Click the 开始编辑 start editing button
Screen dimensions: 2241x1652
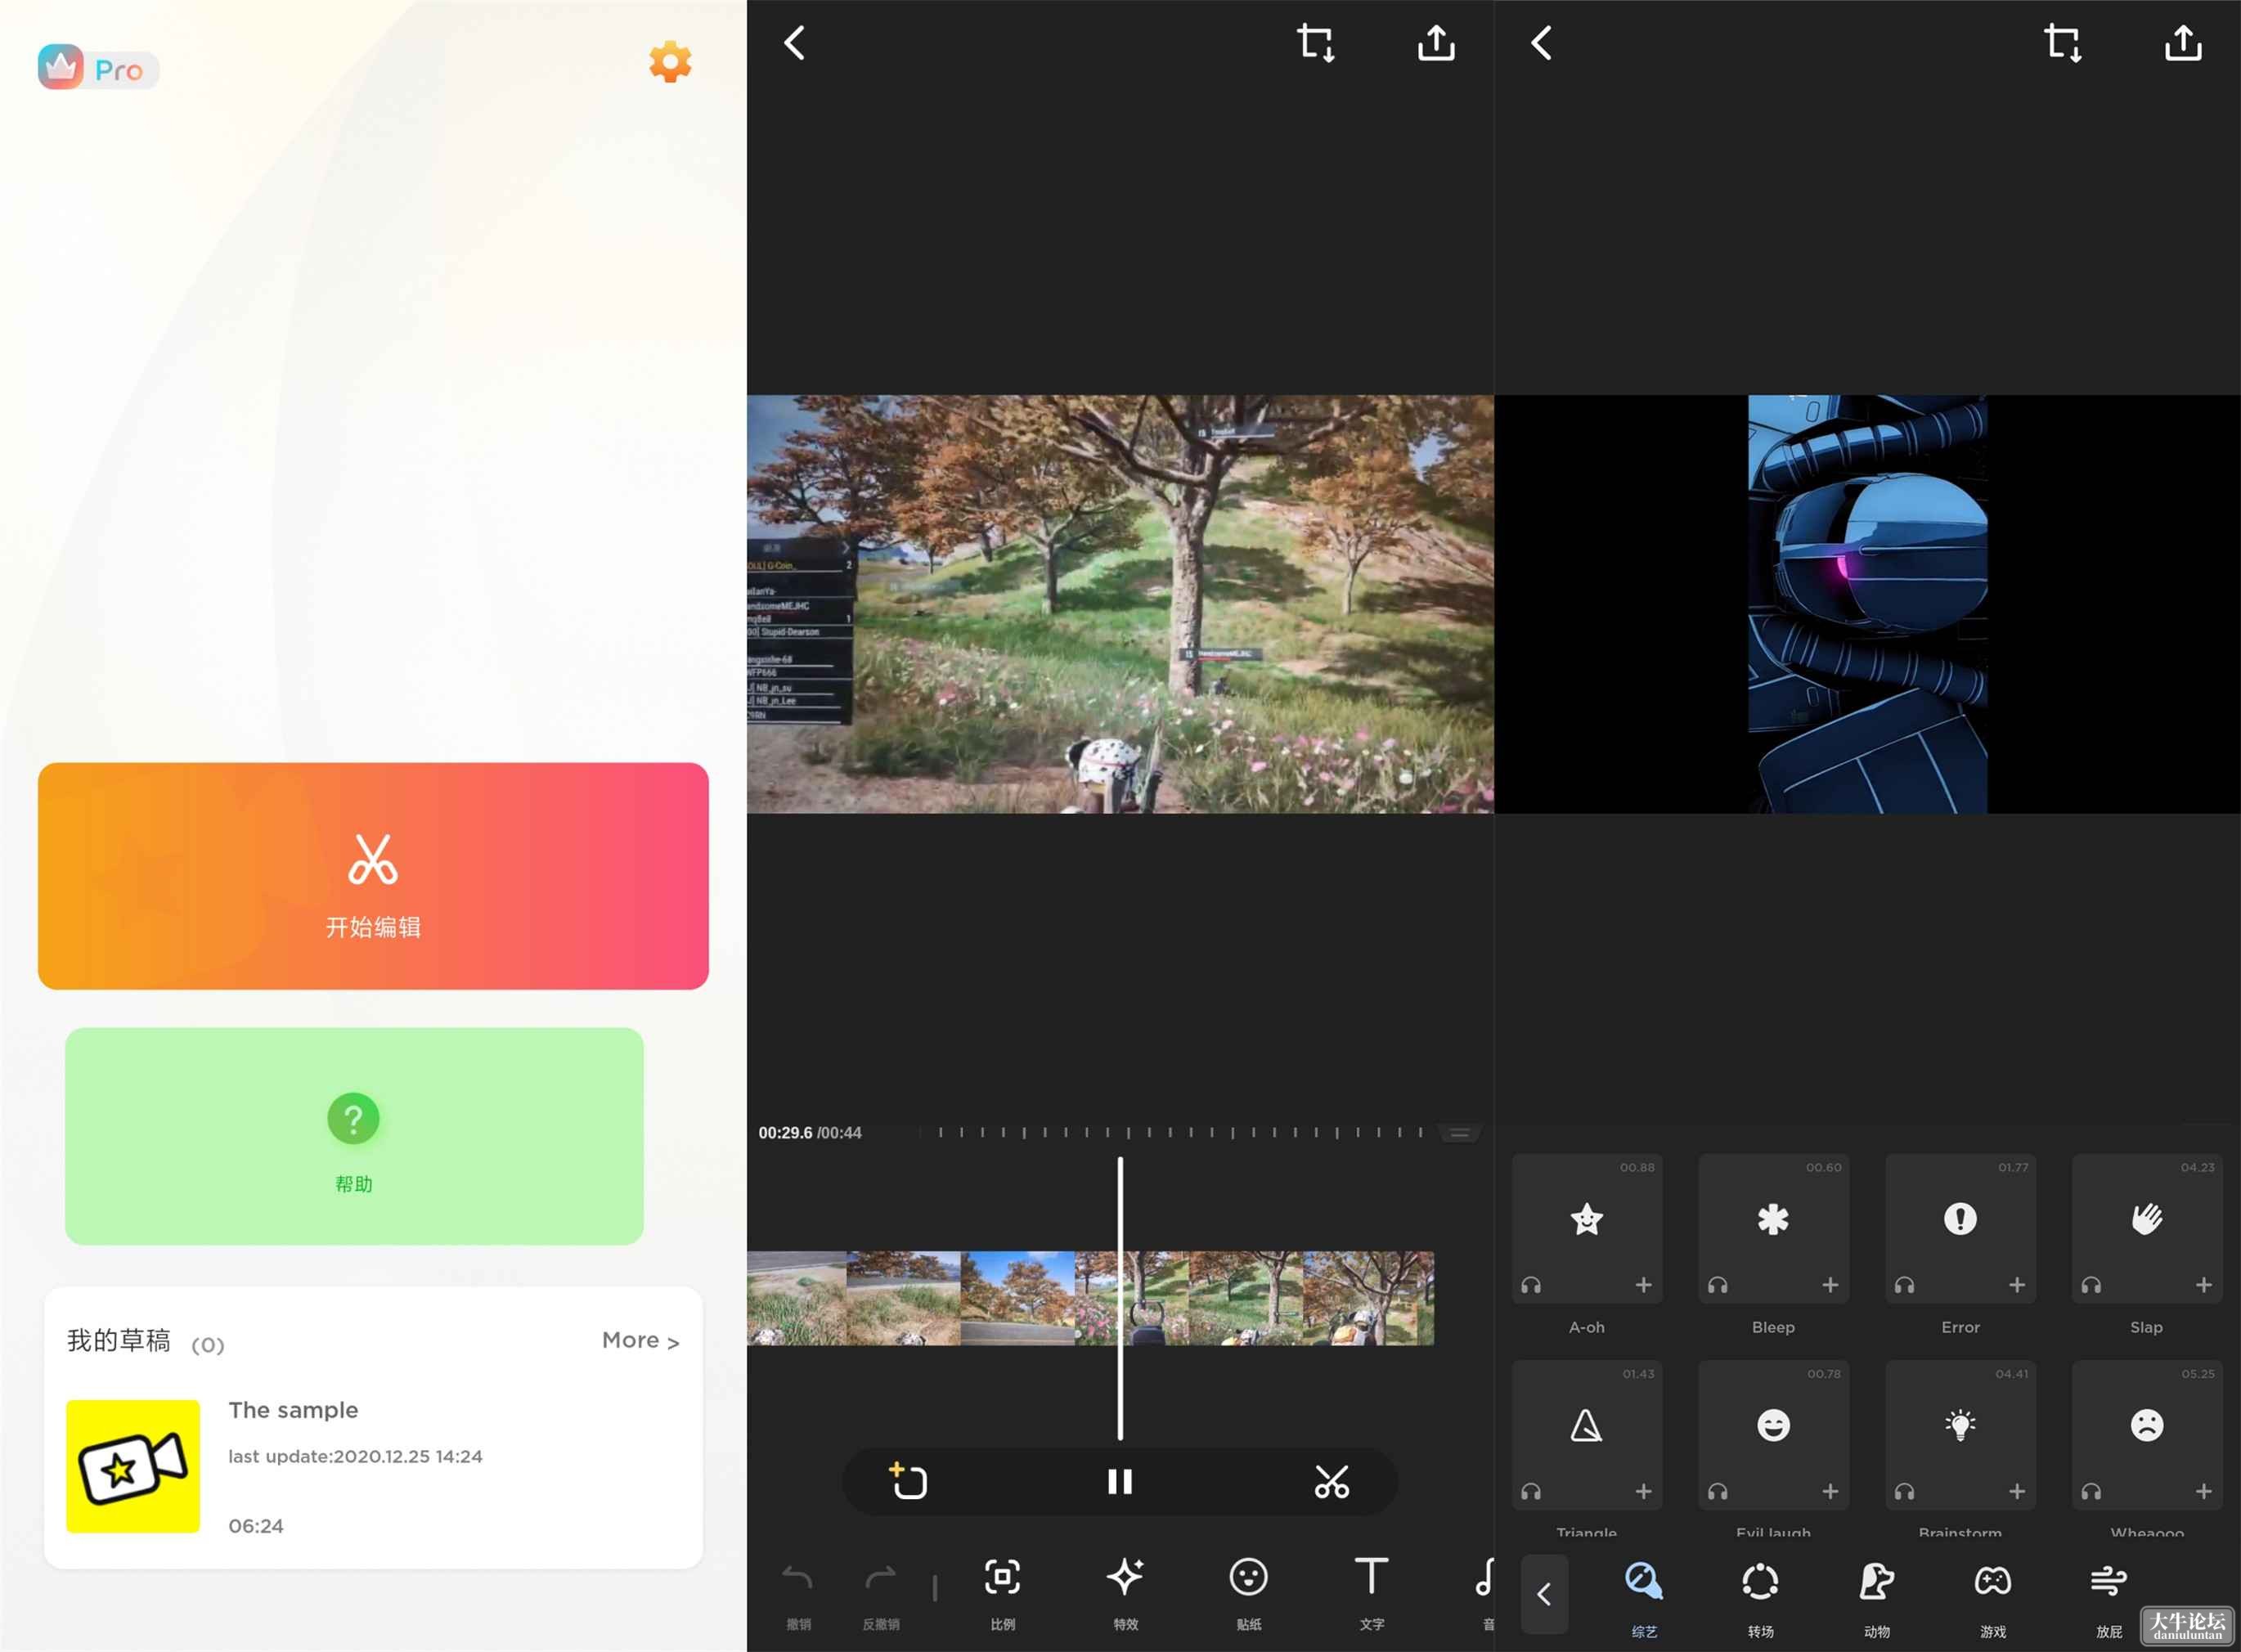tap(373, 876)
